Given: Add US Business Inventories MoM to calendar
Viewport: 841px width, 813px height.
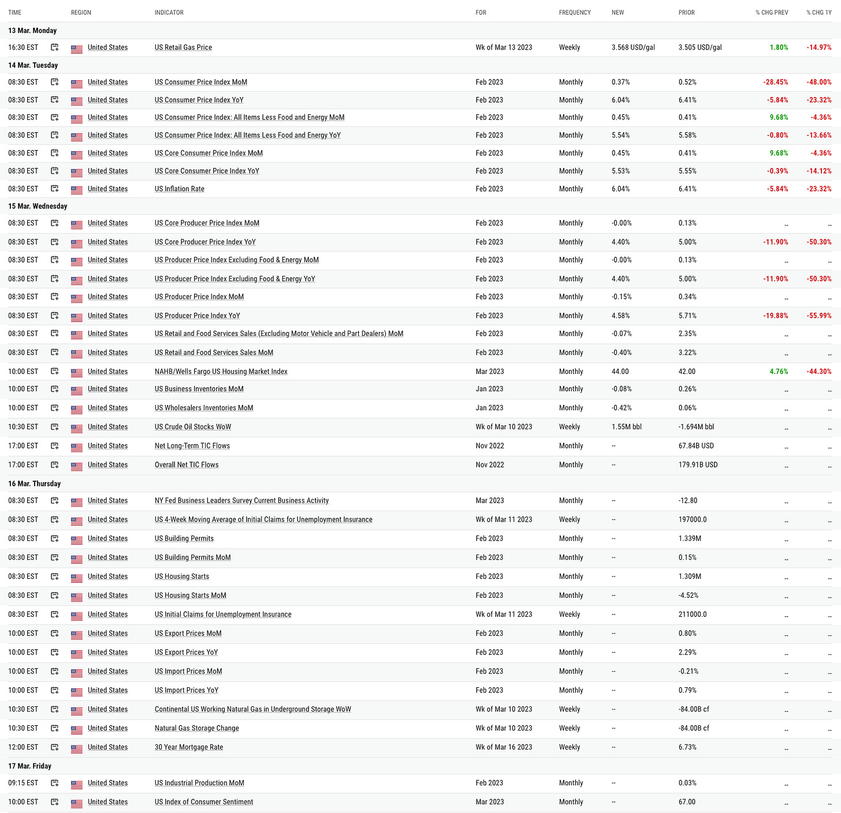Looking at the screenshot, I should [55, 389].
